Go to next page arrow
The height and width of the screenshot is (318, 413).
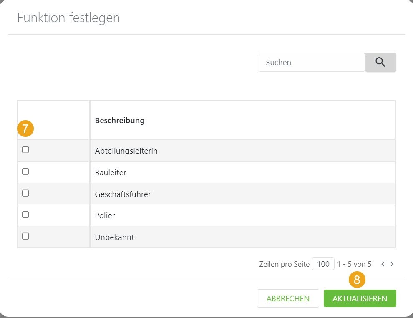392,264
